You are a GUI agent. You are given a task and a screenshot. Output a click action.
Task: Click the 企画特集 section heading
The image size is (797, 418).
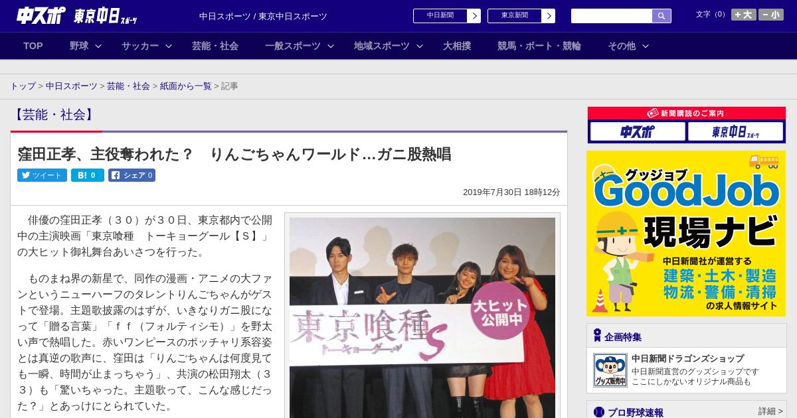[623, 336]
